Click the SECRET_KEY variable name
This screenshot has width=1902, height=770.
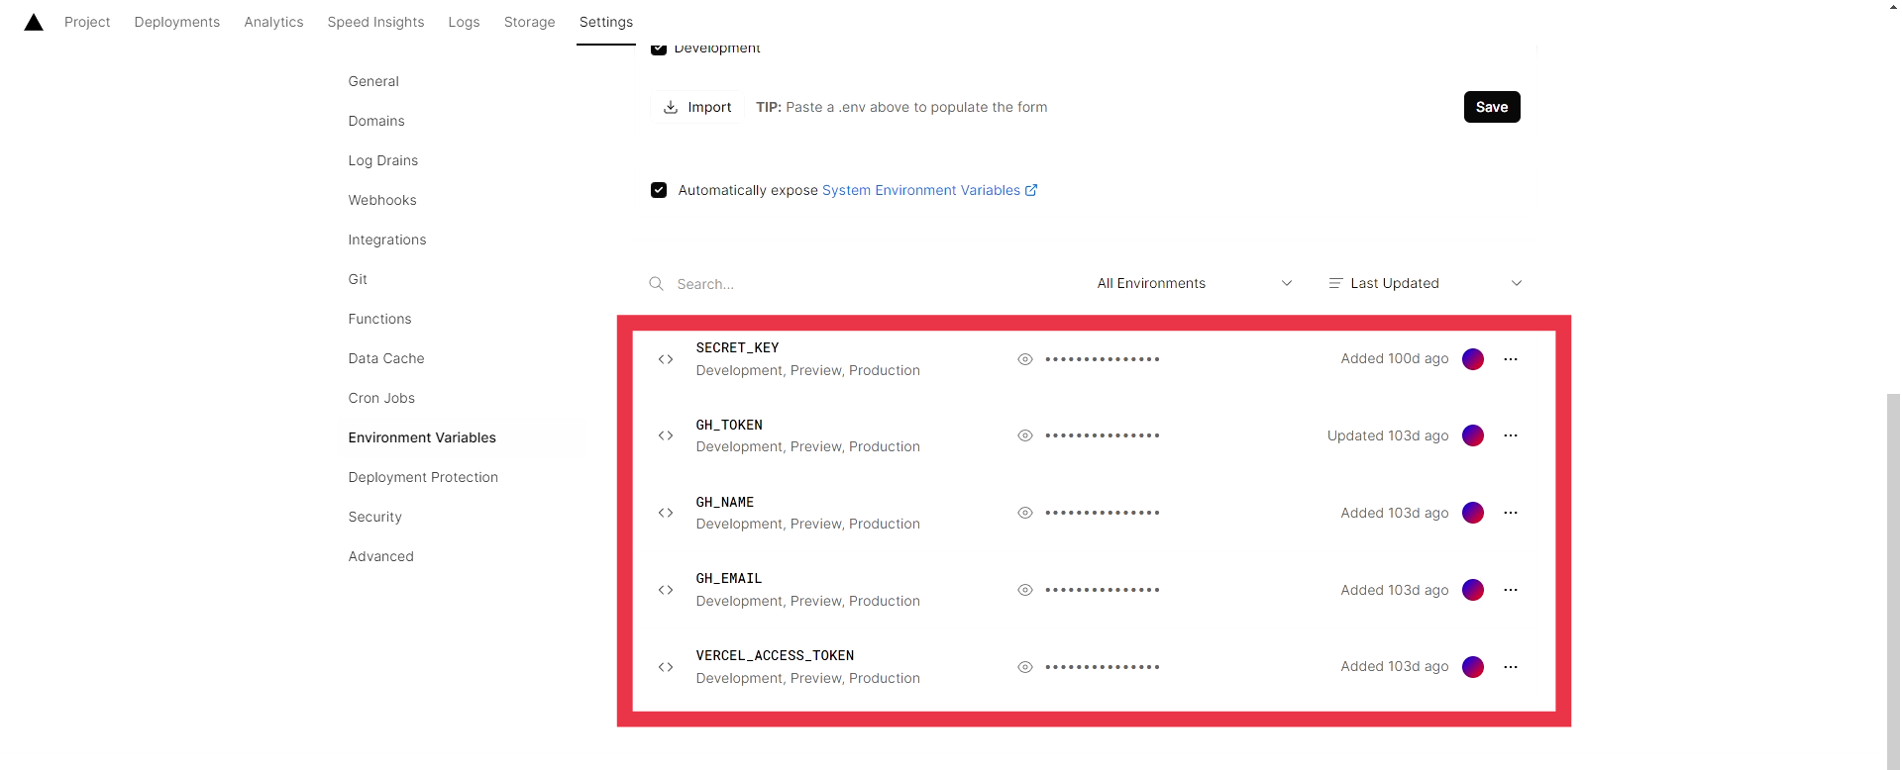737,347
